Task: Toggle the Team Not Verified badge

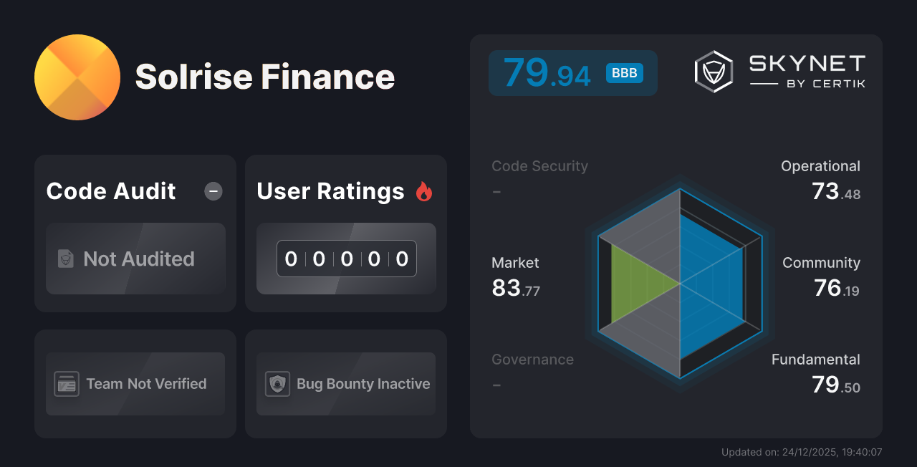Action: point(135,384)
